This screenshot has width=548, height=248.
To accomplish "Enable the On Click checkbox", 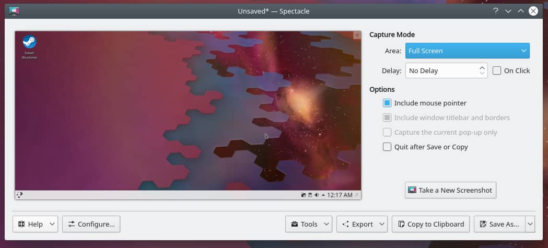I will pyautogui.click(x=497, y=70).
